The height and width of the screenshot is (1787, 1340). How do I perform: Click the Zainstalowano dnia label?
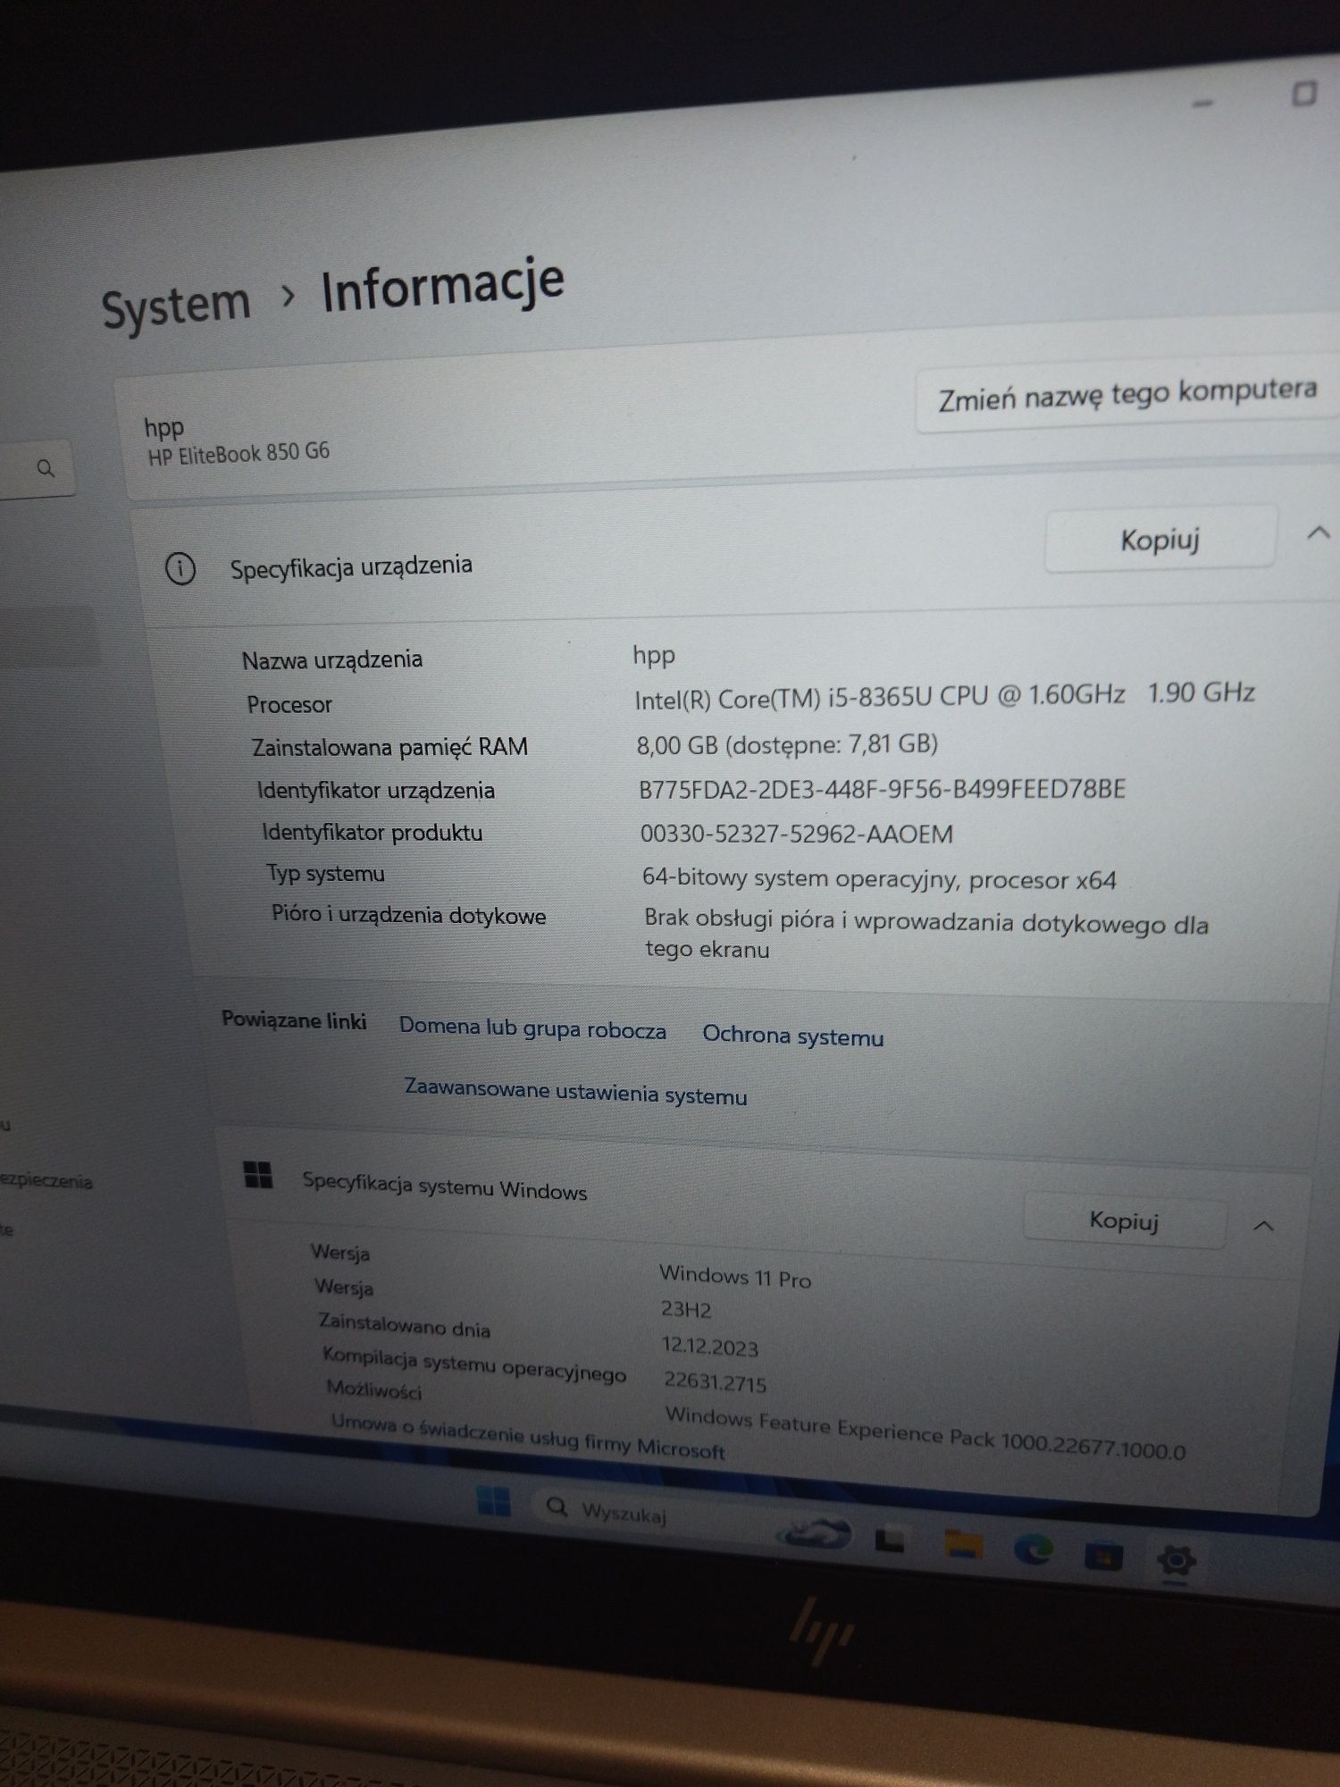pyautogui.click(x=404, y=1324)
